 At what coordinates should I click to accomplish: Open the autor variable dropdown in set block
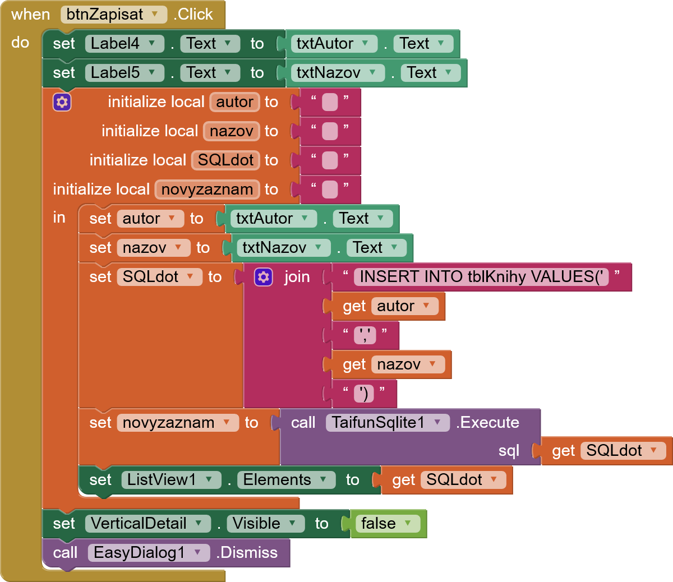[172, 219]
